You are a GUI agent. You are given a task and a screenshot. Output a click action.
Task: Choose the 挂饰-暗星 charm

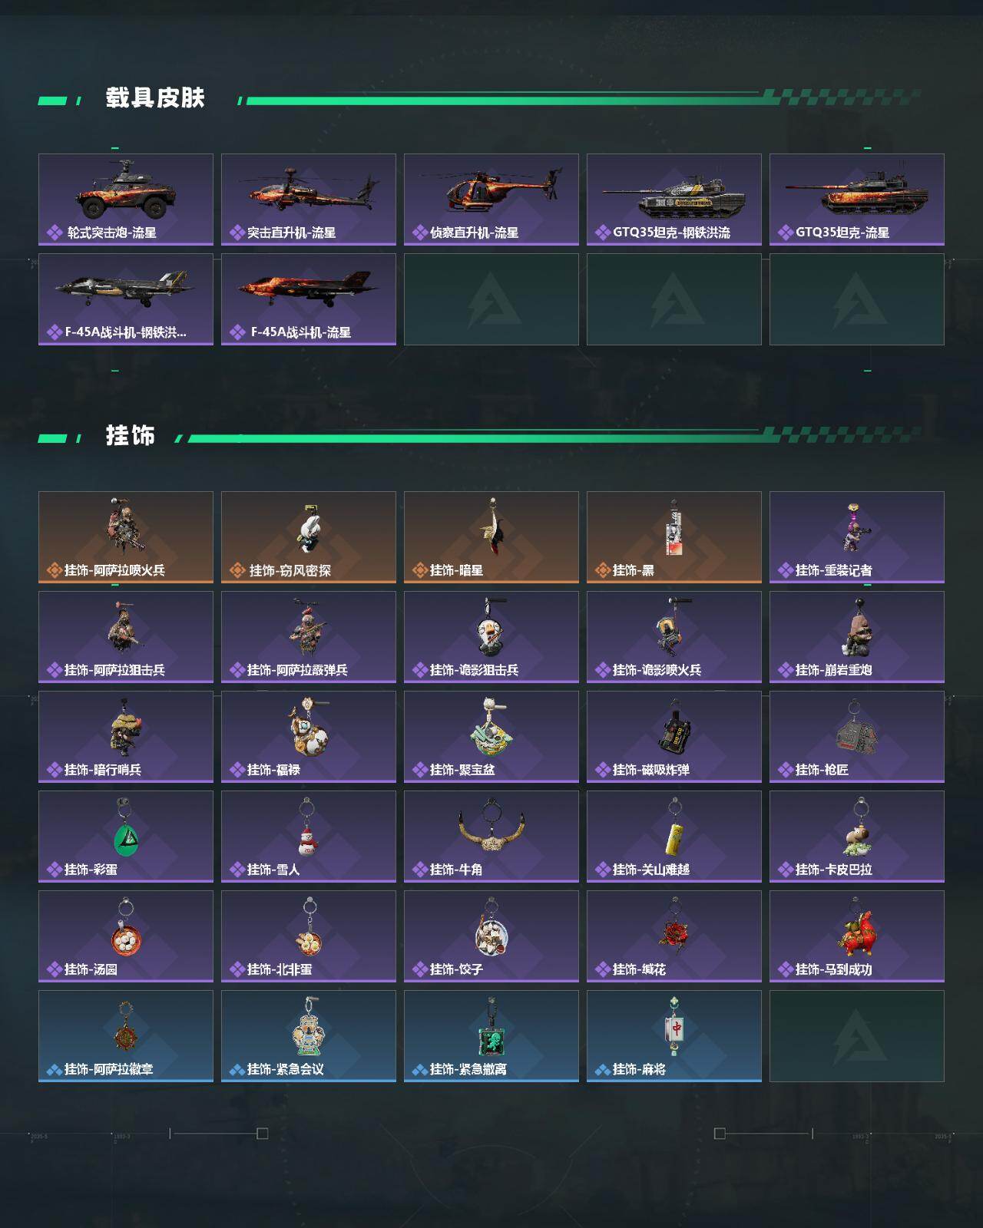tap(491, 537)
